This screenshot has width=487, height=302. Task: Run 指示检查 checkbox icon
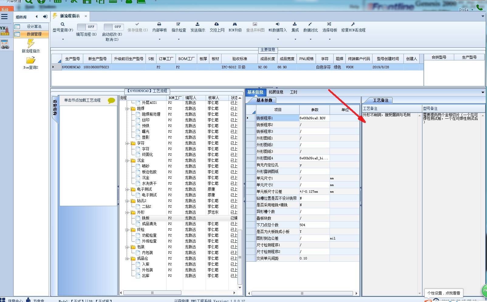click(178, 24)
